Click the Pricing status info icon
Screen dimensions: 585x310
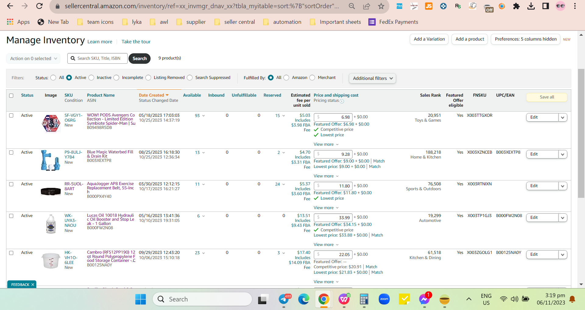(342, 101)
